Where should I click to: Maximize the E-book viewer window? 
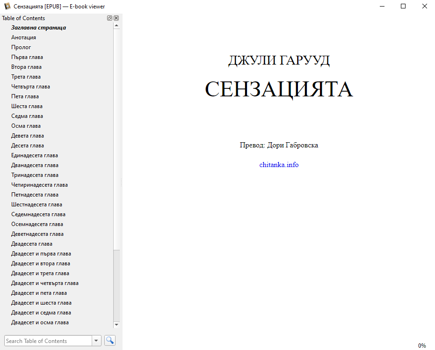point(403,6)
